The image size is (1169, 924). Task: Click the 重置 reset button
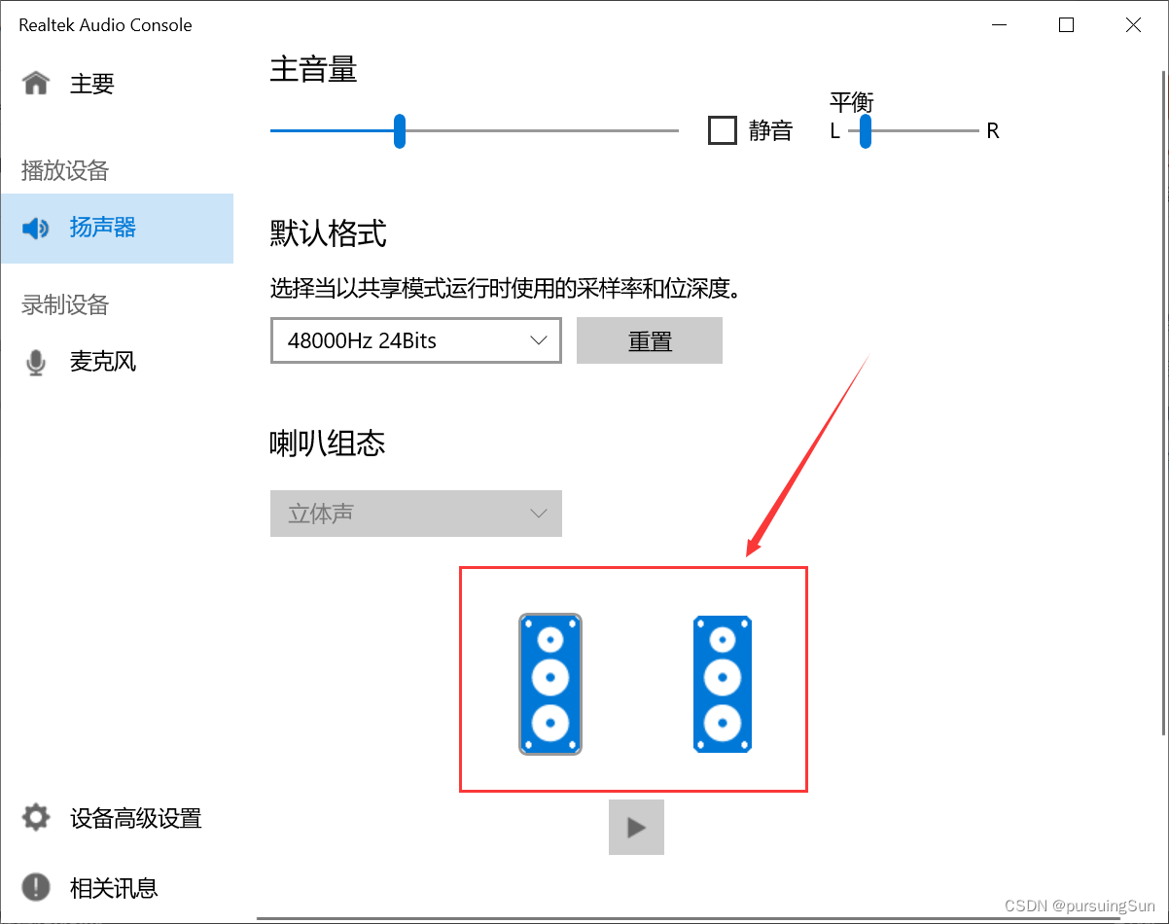[x=650, y=340]
